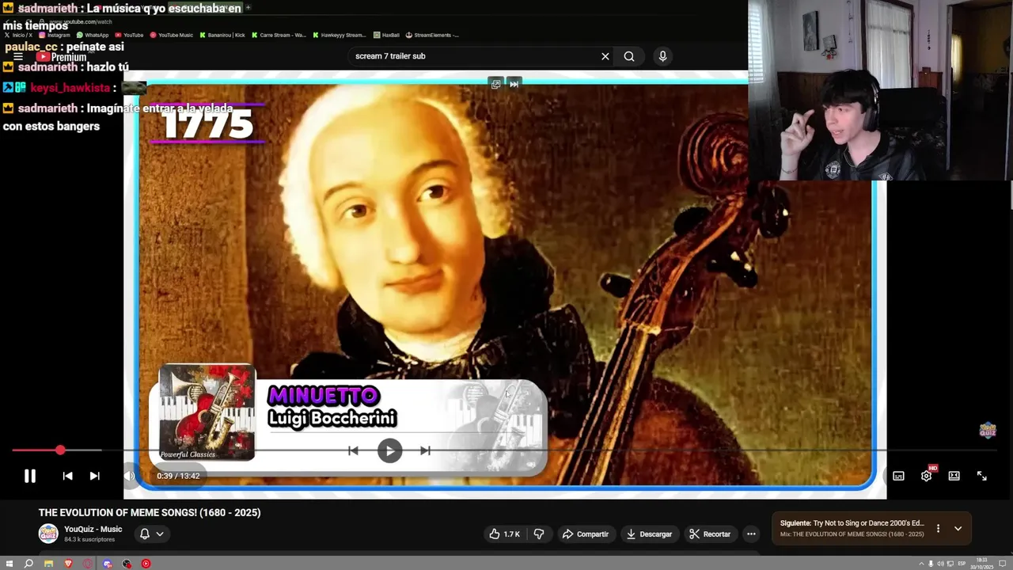Click the Recortar clip button
1013x570 pixels.
pos(710,534)
